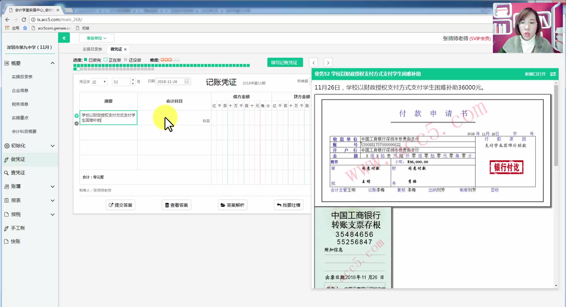Open acc5com.gensee bookmark
The image size is (566, 307).
coord(51,28)
